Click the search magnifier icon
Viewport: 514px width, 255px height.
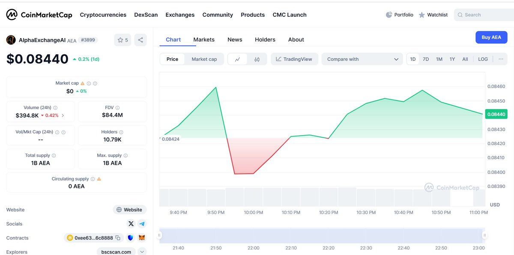[x=460, y=15]
